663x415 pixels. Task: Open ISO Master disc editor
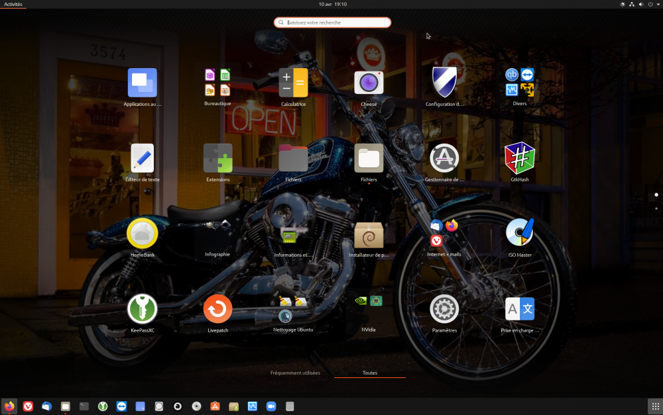pos(520,233)
